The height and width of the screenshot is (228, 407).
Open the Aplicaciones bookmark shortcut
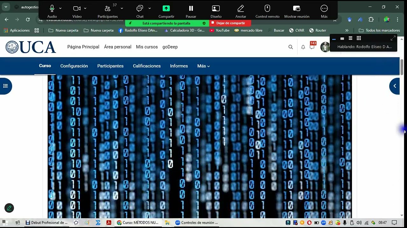17,30
